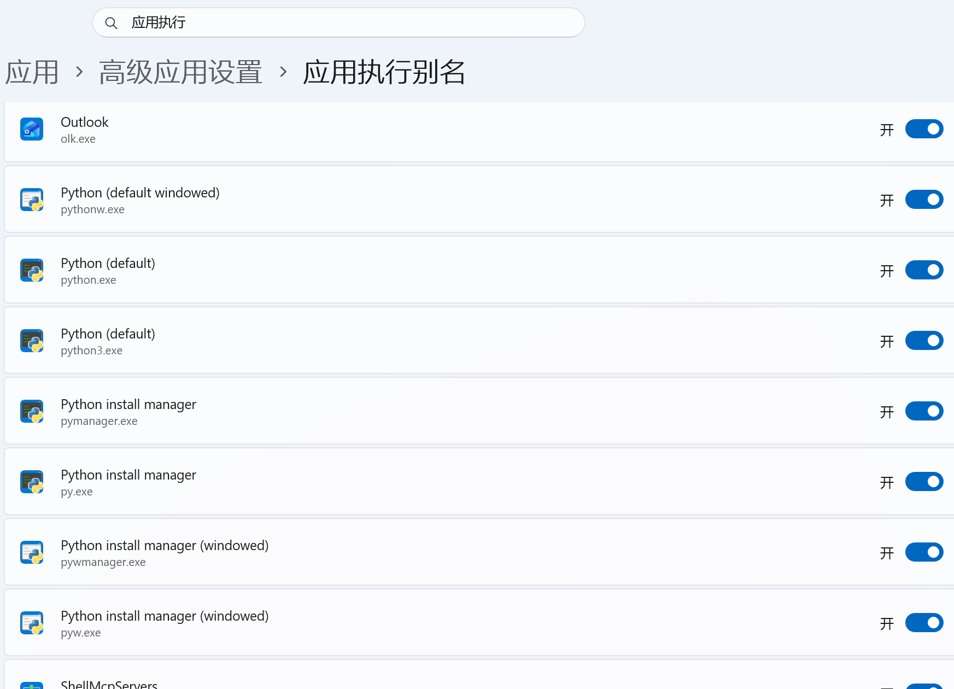Screen dimensions: 954x689
Task: Disable the python3.exe alias switch
Action: [x=924, y=341]
